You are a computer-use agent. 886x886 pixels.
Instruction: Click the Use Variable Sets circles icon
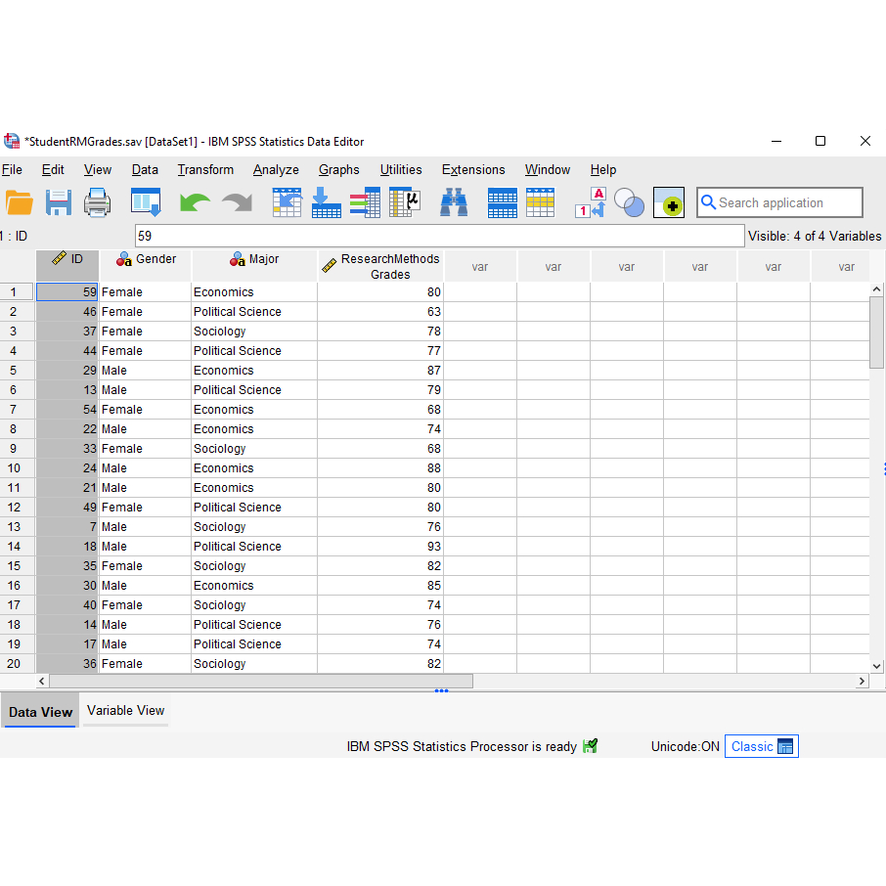tap(629, 202)
